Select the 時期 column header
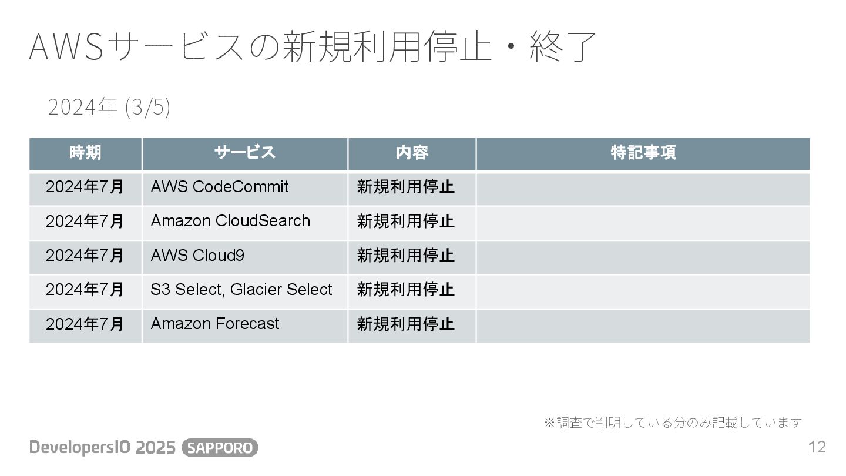 [x=86, y=154]
